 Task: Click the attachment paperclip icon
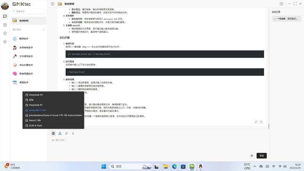(x=66, y=133)
